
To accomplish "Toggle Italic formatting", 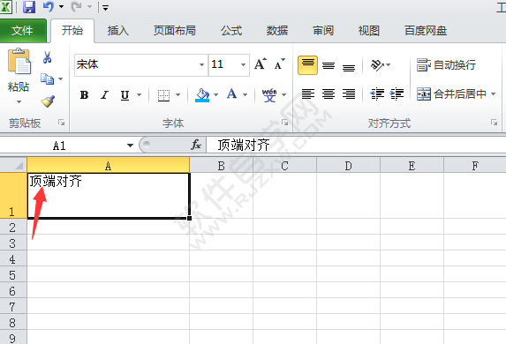I will pyautogui.click(x=104, y=94).
